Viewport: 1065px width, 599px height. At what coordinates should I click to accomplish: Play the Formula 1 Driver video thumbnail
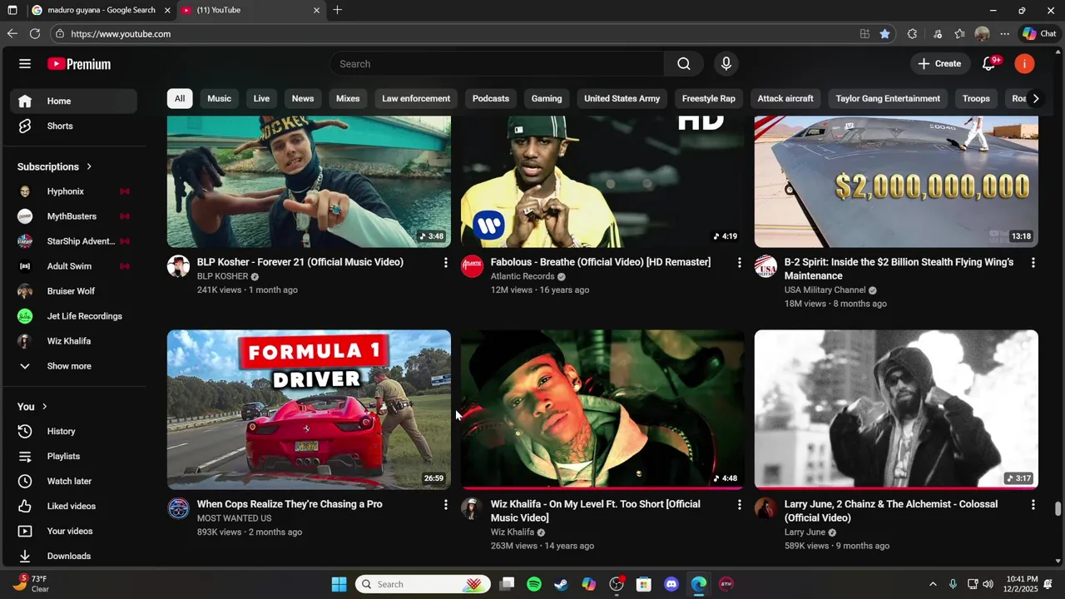(x=309, y=410)
